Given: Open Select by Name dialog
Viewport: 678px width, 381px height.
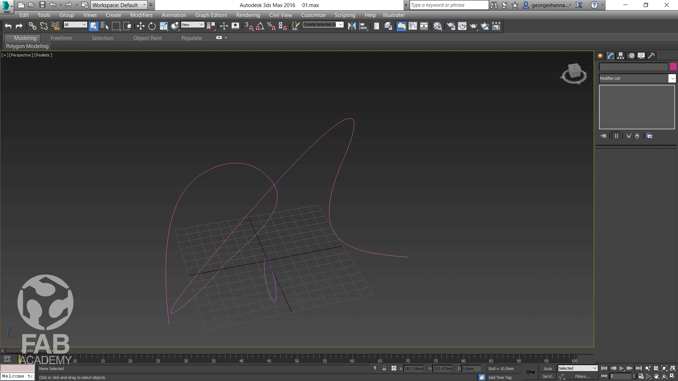Looking at the screenshot, I should 105,26.
